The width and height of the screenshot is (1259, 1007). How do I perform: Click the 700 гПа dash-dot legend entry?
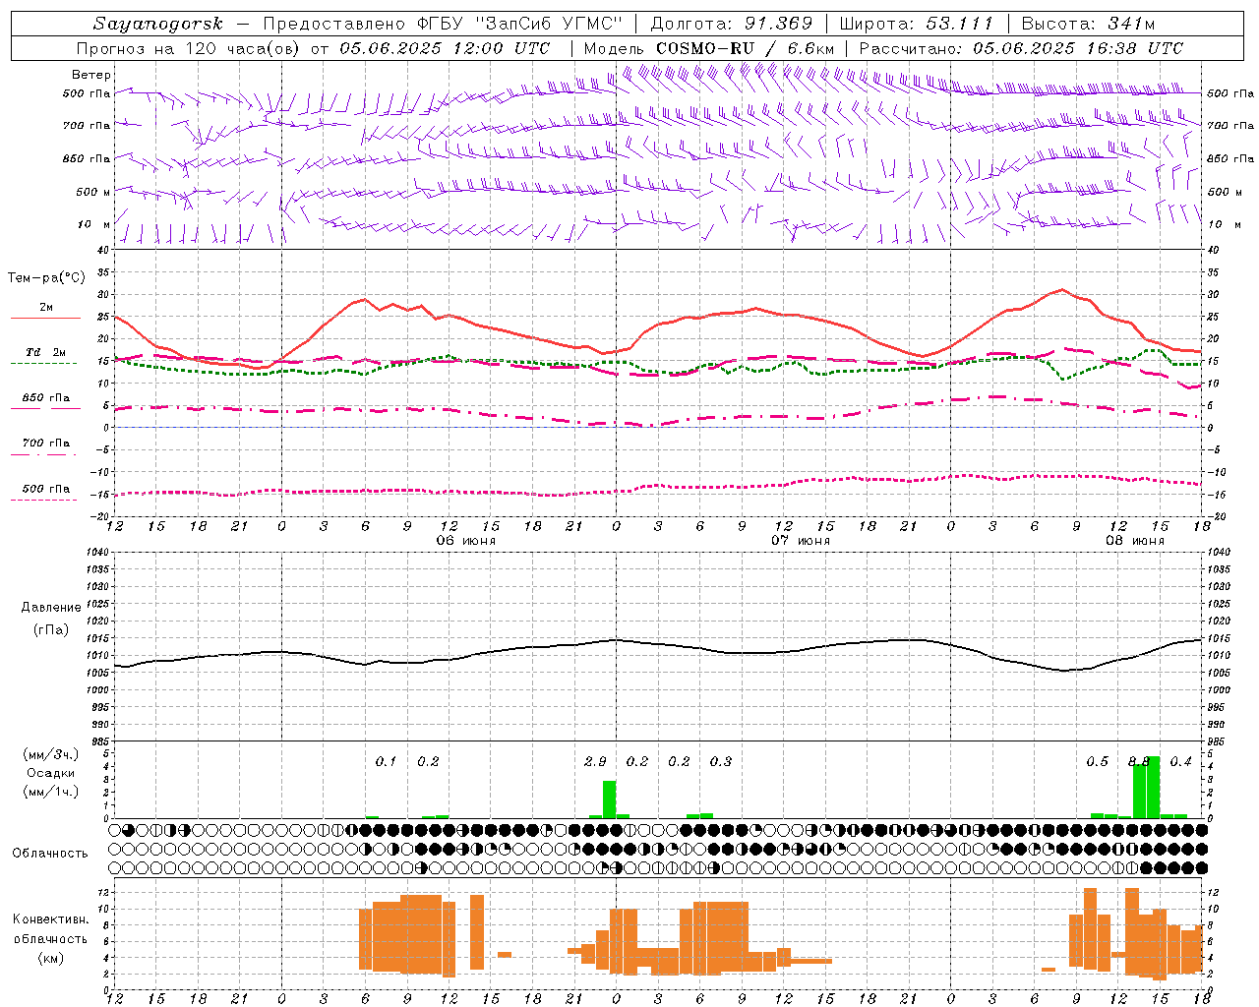click(x=45, y=447)
